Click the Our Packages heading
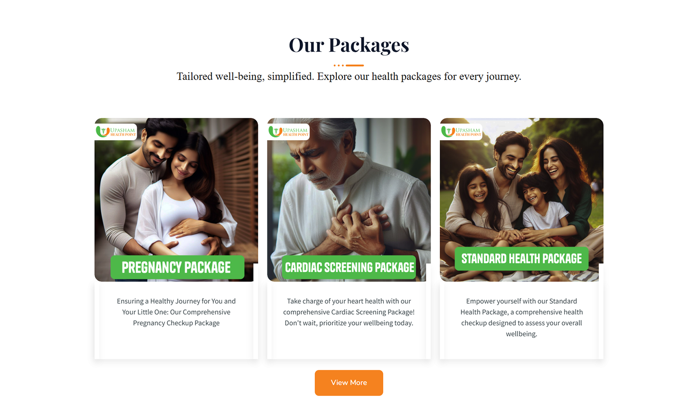 pos(349,45)
